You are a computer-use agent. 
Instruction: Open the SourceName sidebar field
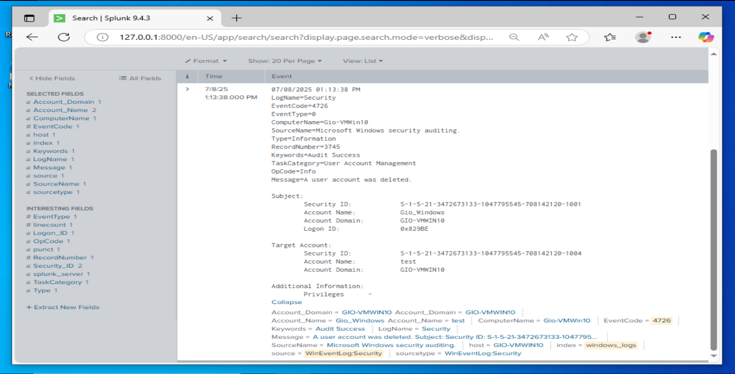coord(56,183)
